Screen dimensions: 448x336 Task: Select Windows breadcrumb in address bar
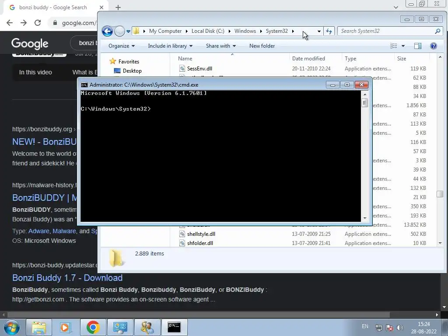pyautogui.click(x=245, y=31)
